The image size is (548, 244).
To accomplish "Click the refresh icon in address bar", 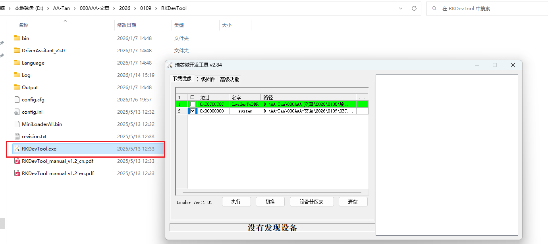I will pos(414,8).
